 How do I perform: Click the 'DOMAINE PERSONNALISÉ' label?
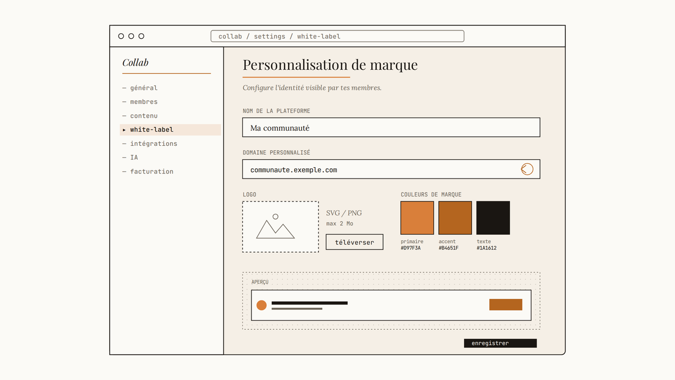(x=276, y=153)
